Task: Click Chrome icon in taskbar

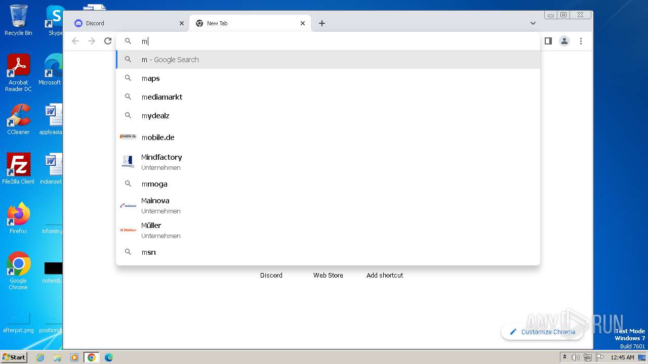Action: tap(91, 357)
